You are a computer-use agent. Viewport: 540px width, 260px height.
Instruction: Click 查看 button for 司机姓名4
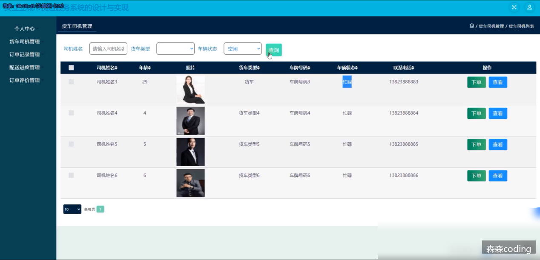pos(498,113)
